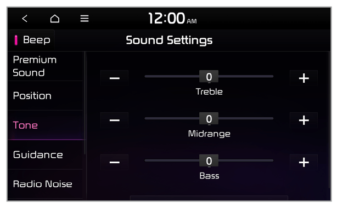337x207 pixels.
Task: Open the Radio Noise settings
Action: pyautogui.click(x=46, y=184)
